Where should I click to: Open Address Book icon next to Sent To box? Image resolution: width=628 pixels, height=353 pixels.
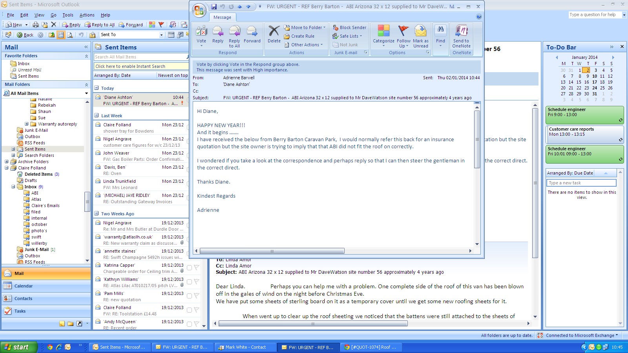pyautogui.click(x=93, y=35)
